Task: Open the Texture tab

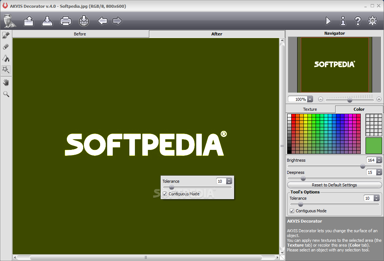Action: point(310,109)
